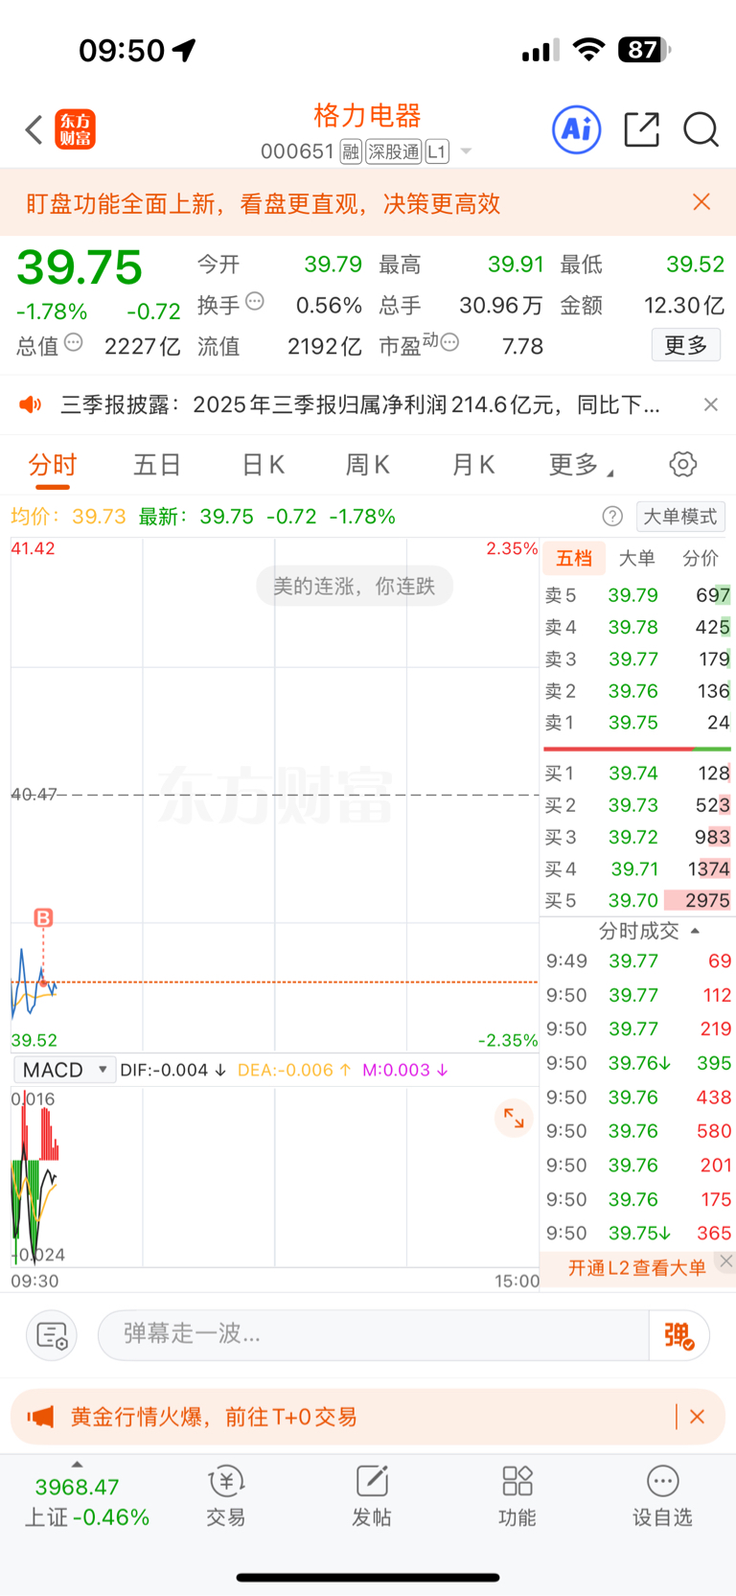Switch to the 月K tab
The width and height of the screenshot is (736, 1596).
point(472,465)
